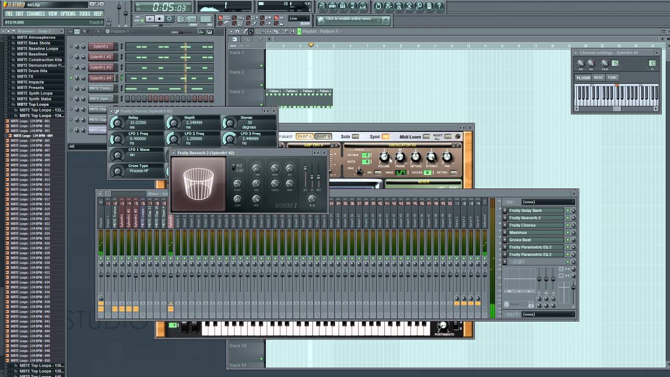Expand MBTE Atmospheres folder in browser
This screenshot has height=377, width=670.
click(x=36, y=37)
